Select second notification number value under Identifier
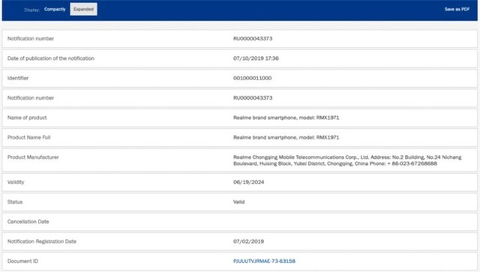This screenshot has height=272, width=480. tap(253, 98)
